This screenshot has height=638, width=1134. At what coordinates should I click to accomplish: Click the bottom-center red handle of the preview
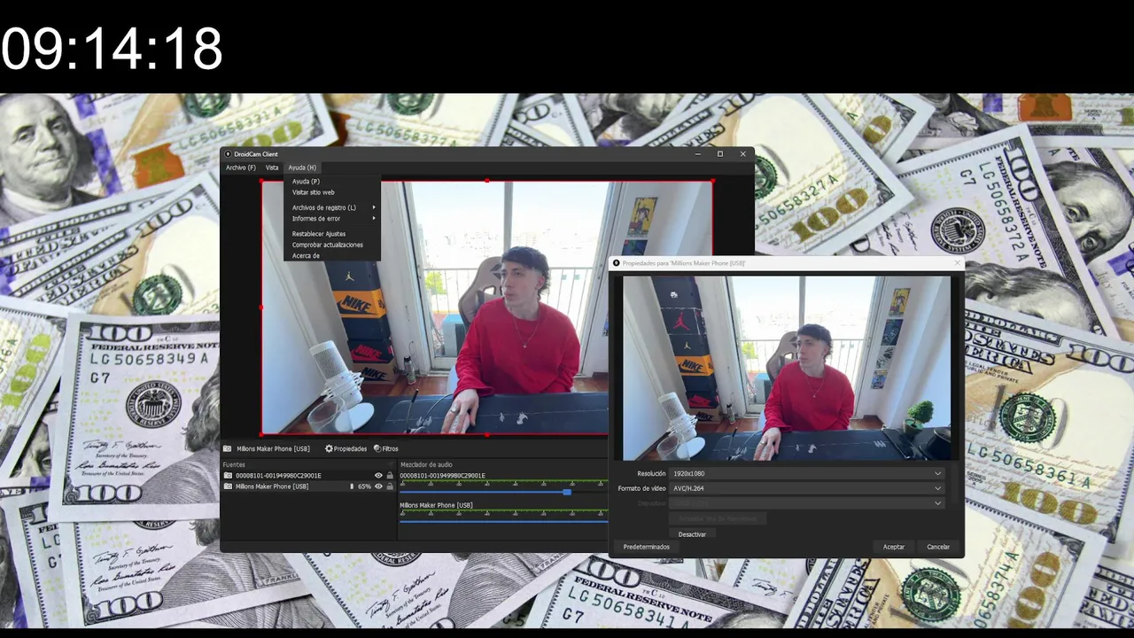486,434
